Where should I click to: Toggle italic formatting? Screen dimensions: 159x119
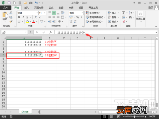click(23, 17)
